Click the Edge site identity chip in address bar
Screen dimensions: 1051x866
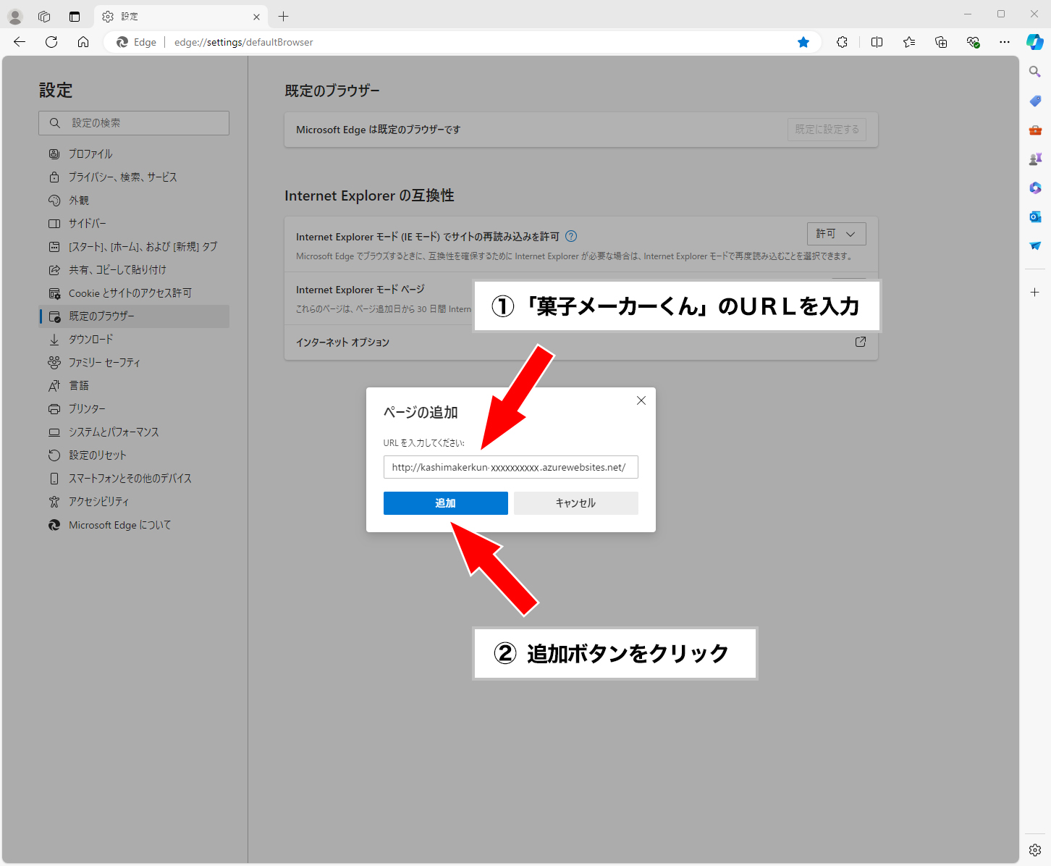click(137, 42)
